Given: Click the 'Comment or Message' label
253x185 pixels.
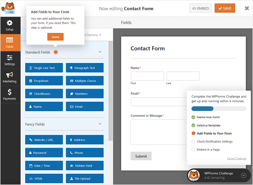Looking at the screenshot, I should 146,116.
